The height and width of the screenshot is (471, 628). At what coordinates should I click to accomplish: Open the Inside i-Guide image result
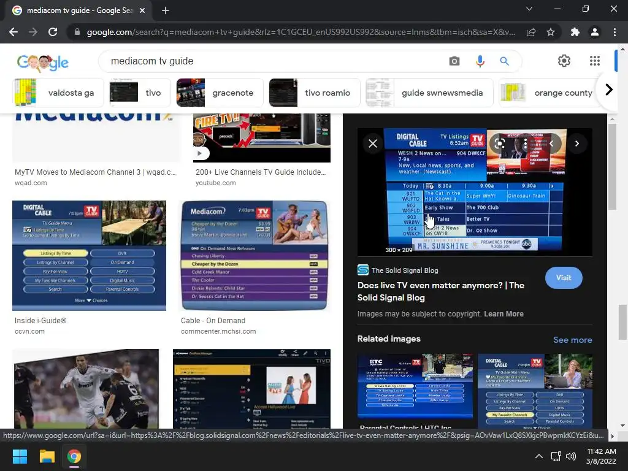[90, 256]
